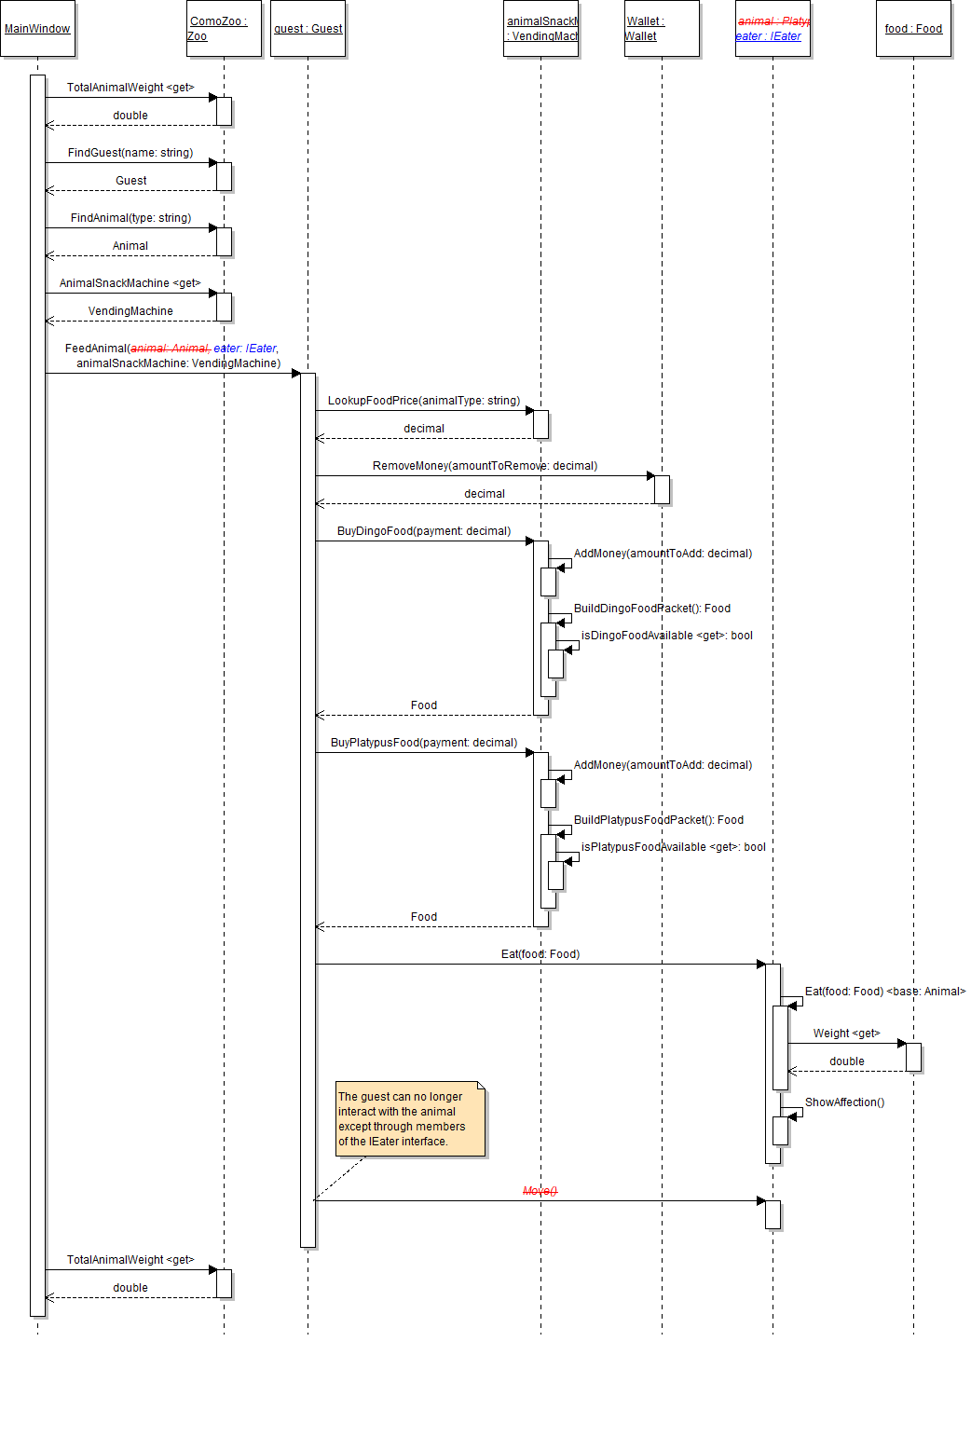Click the AnimalSnackMachine <get> message label

pos(130,283)
